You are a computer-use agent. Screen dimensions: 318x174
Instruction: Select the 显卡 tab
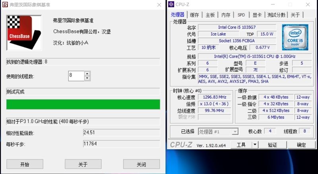click(257, 15)
